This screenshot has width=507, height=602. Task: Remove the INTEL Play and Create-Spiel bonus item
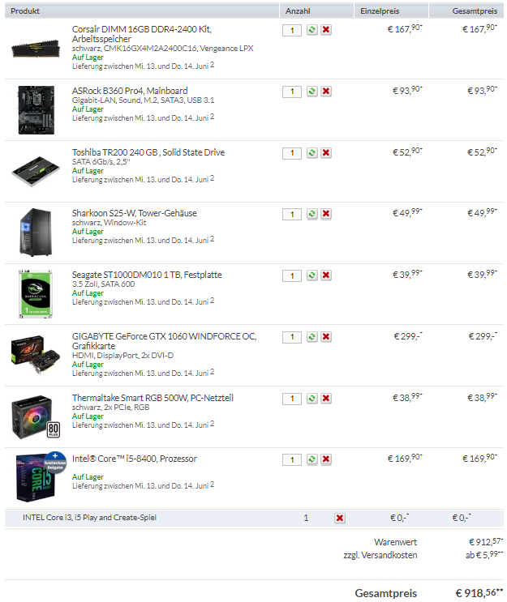[340, 519]
